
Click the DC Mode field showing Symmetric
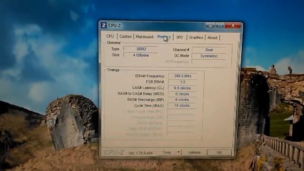point(209,56)
